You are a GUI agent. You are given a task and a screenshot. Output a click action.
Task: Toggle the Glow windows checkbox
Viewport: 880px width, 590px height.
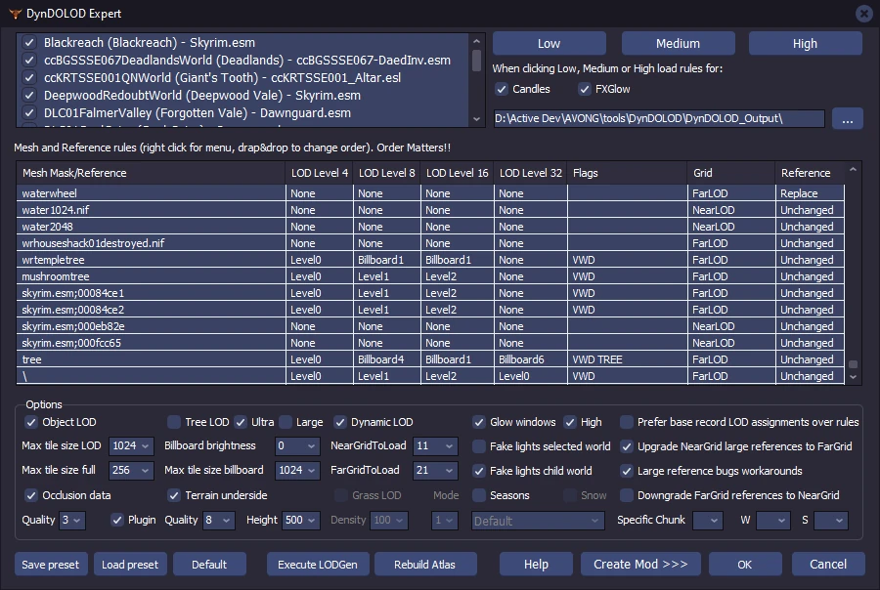click(479, 422)
